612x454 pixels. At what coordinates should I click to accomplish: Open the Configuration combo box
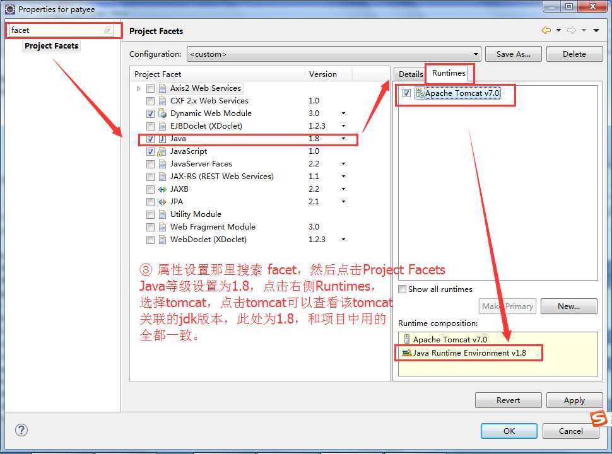click(x=334, y=54)
